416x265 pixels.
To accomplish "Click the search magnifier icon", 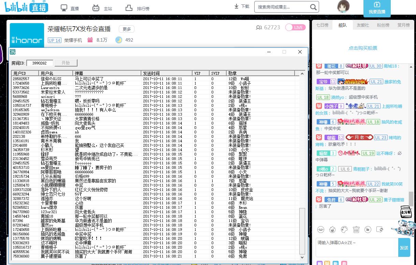I will (313, 7).
